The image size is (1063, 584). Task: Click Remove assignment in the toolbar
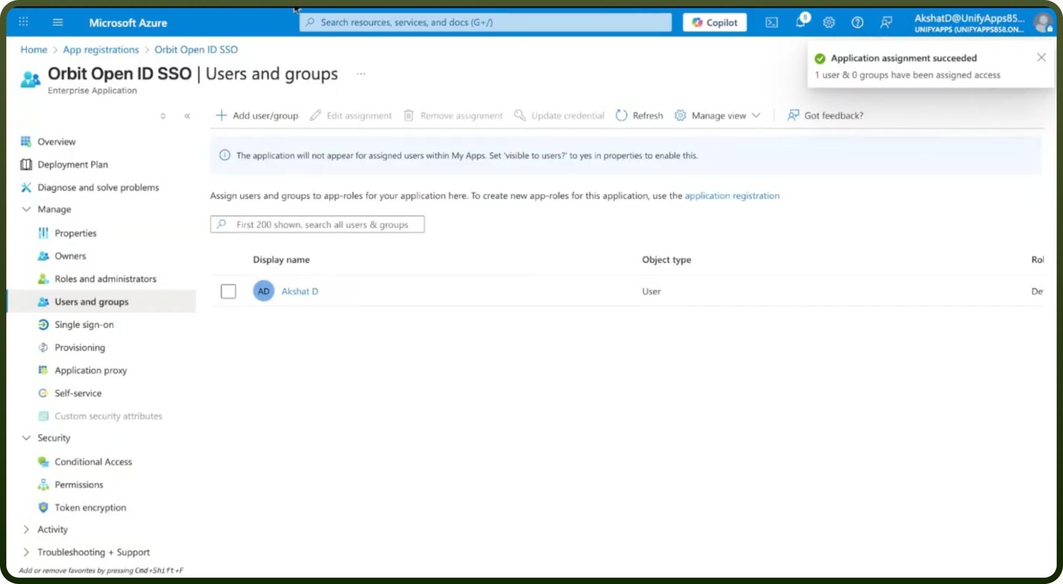point(453,115)
